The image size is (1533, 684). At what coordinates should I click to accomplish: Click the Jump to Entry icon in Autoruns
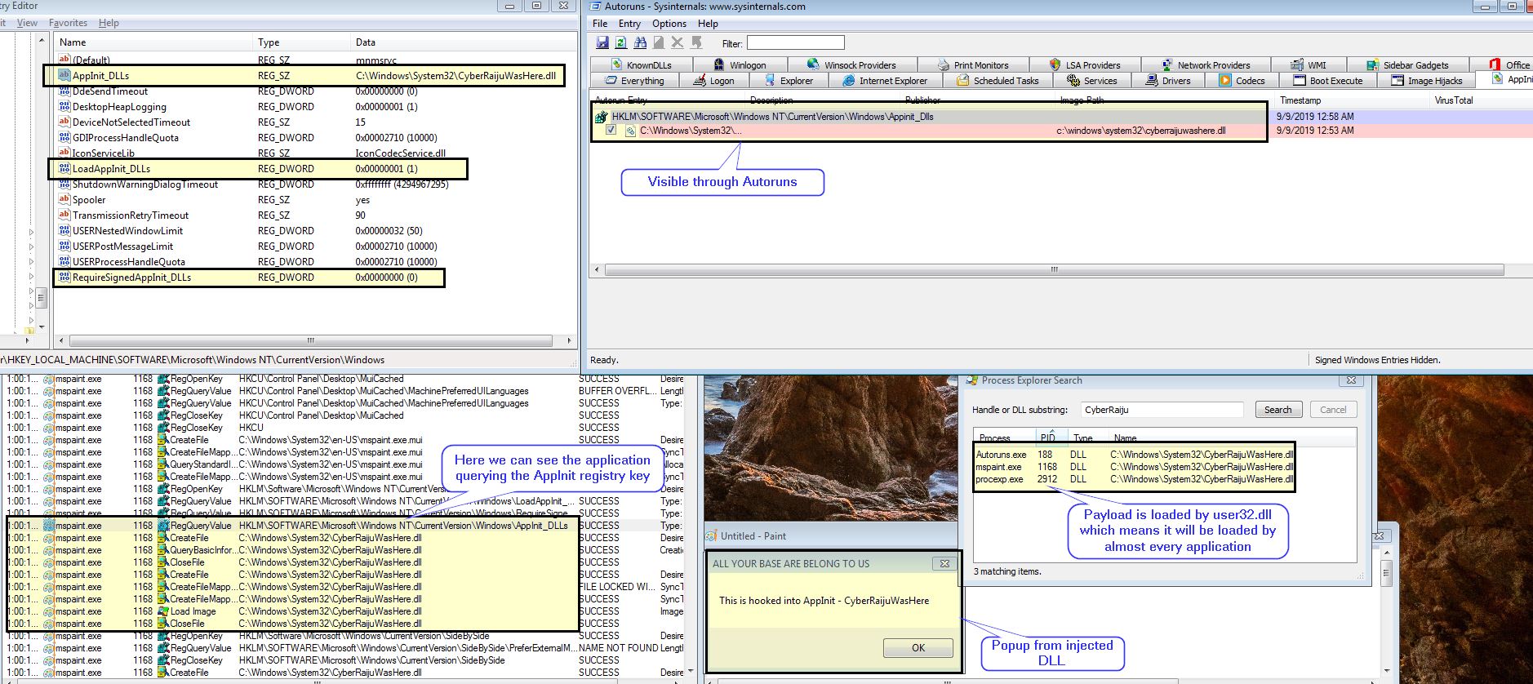pos(696,42)
